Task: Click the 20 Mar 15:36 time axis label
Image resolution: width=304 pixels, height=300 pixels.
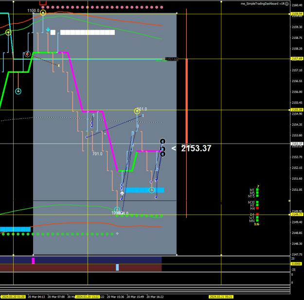Action: click(x=116, y=297)
